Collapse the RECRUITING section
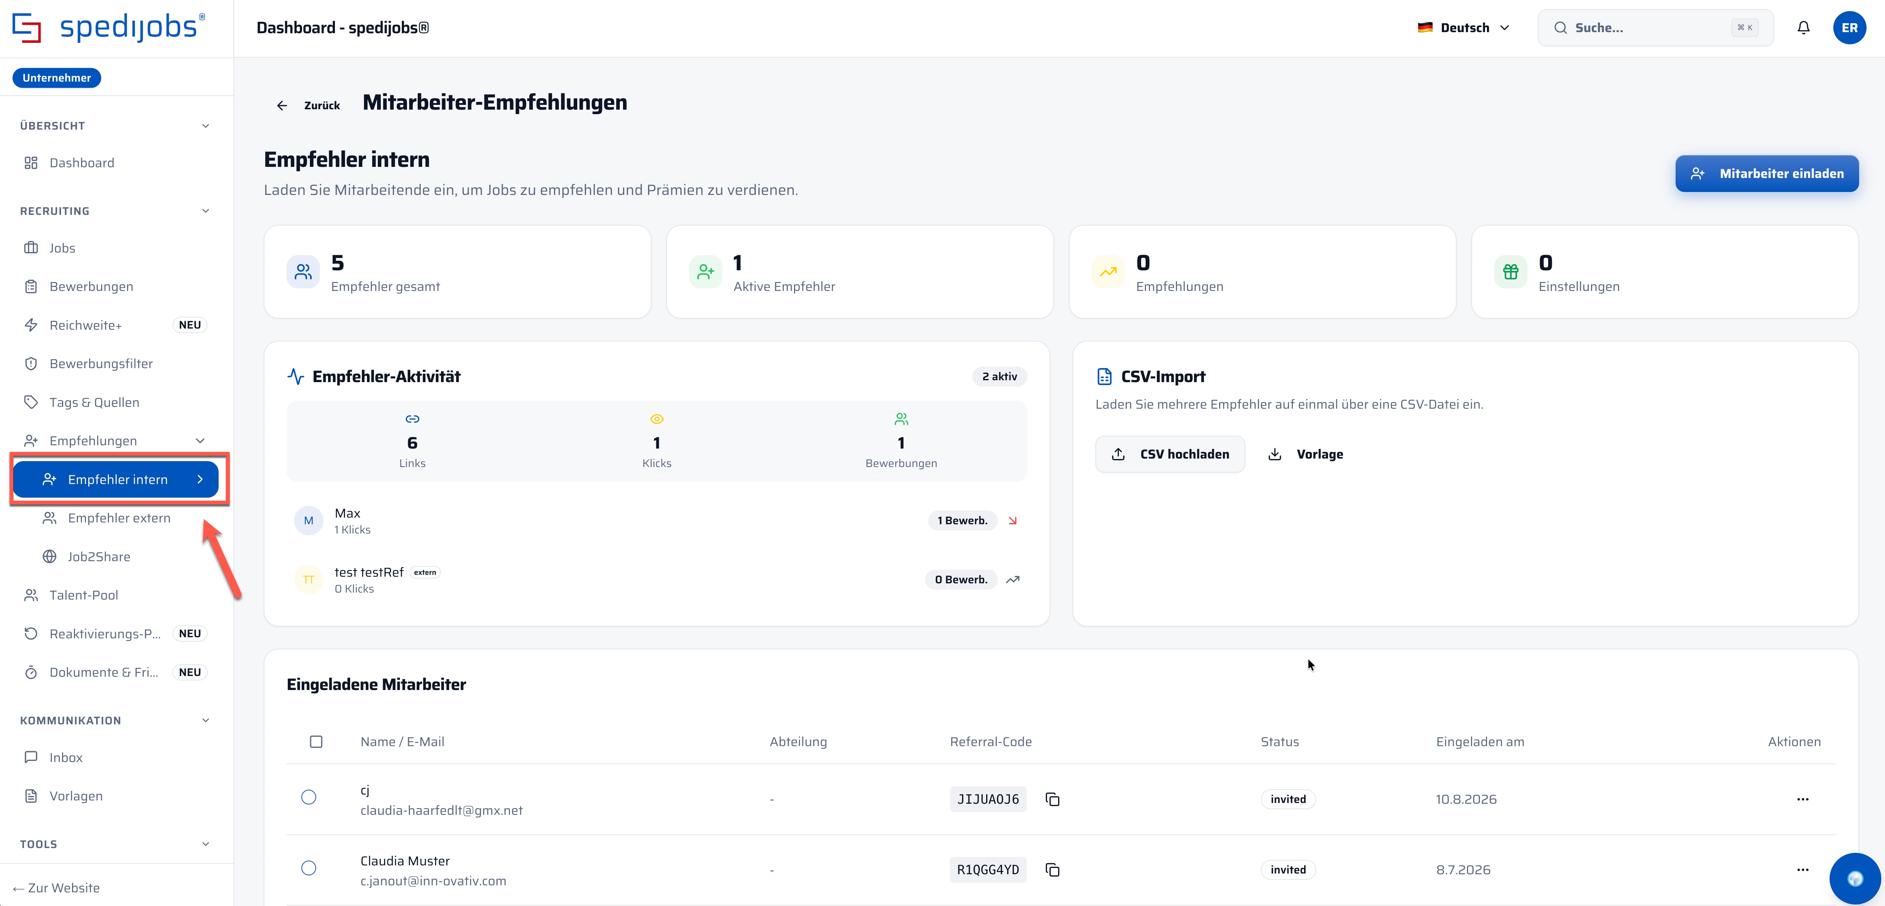 pyautogui.click(x=206, y=211)
